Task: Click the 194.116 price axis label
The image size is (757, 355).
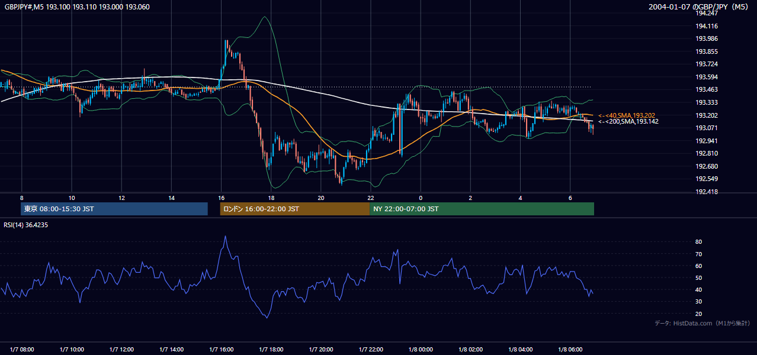Action: pyautogui.click(x=707, y=26)
